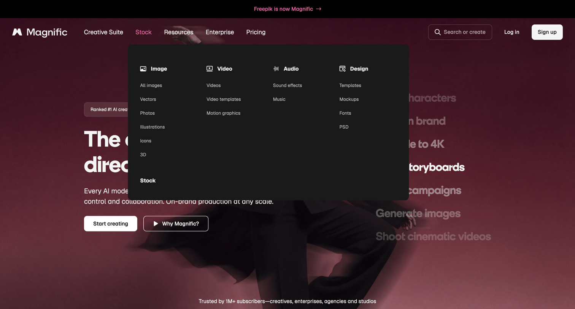Click the Design category icon
This screenshot has width=575, height=309.
[x=342, y=69]
